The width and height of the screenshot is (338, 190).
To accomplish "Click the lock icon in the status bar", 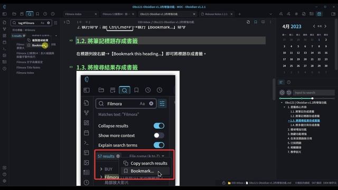I will pyautogui.click(x=224, y=183).
